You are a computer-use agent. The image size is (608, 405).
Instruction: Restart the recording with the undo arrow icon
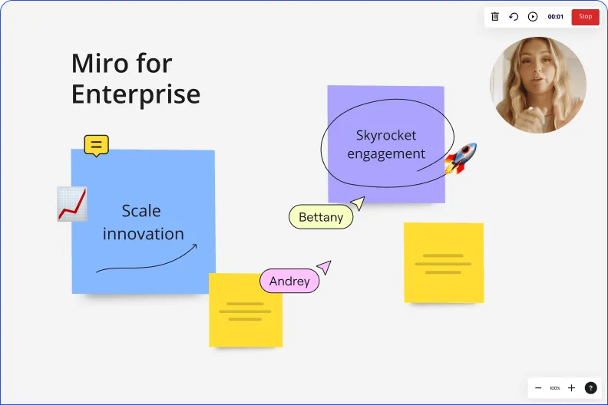tap(514, 17)
